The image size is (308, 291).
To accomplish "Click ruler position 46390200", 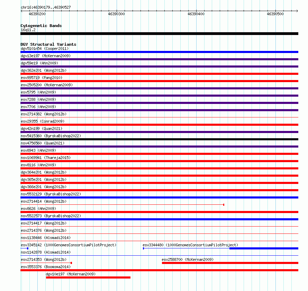I will 37,14.
